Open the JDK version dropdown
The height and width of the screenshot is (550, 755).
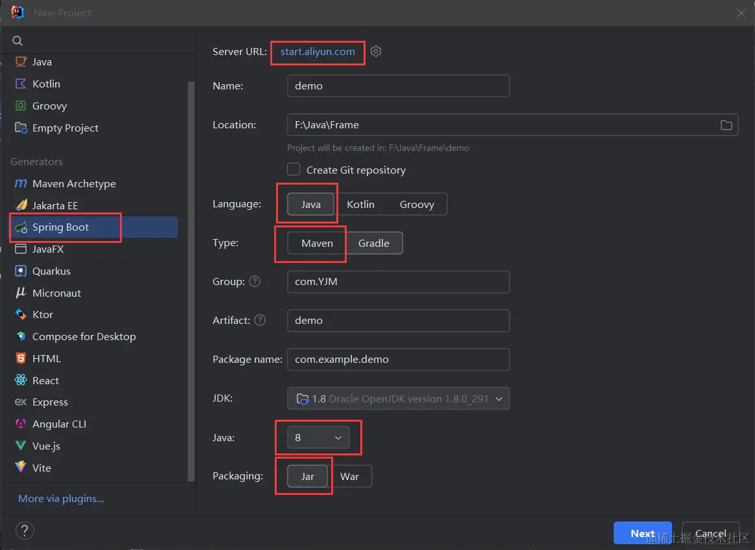tap(398, 398)
